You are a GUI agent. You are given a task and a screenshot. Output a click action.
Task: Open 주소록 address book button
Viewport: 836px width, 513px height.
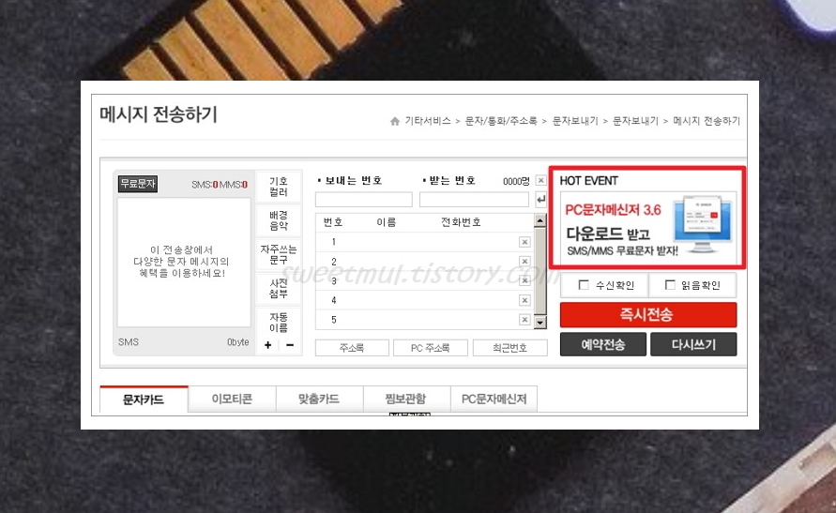pos(352,348)
